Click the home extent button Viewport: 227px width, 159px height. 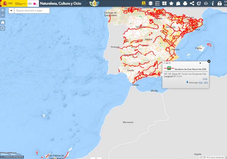(x=3, y=23)
